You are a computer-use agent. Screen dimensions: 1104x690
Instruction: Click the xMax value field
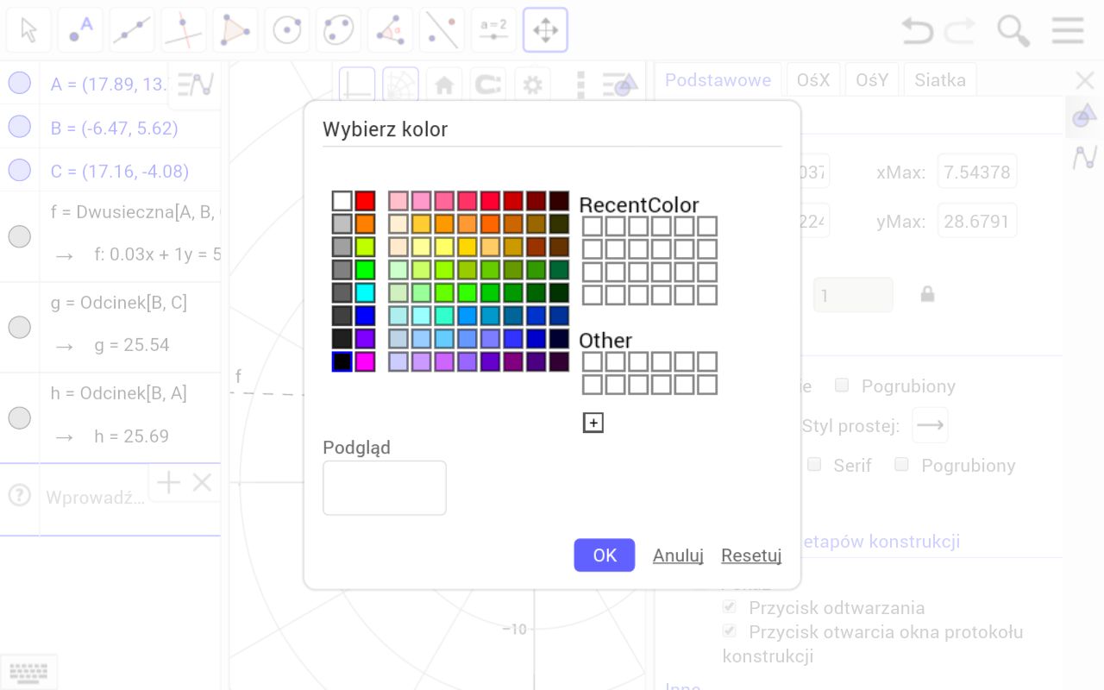977,172
